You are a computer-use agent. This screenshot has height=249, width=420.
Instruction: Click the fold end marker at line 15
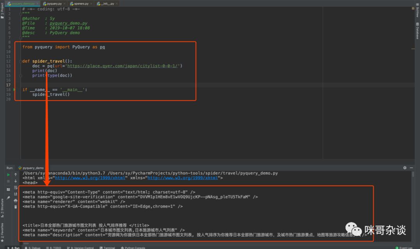(x=21, y=76)
